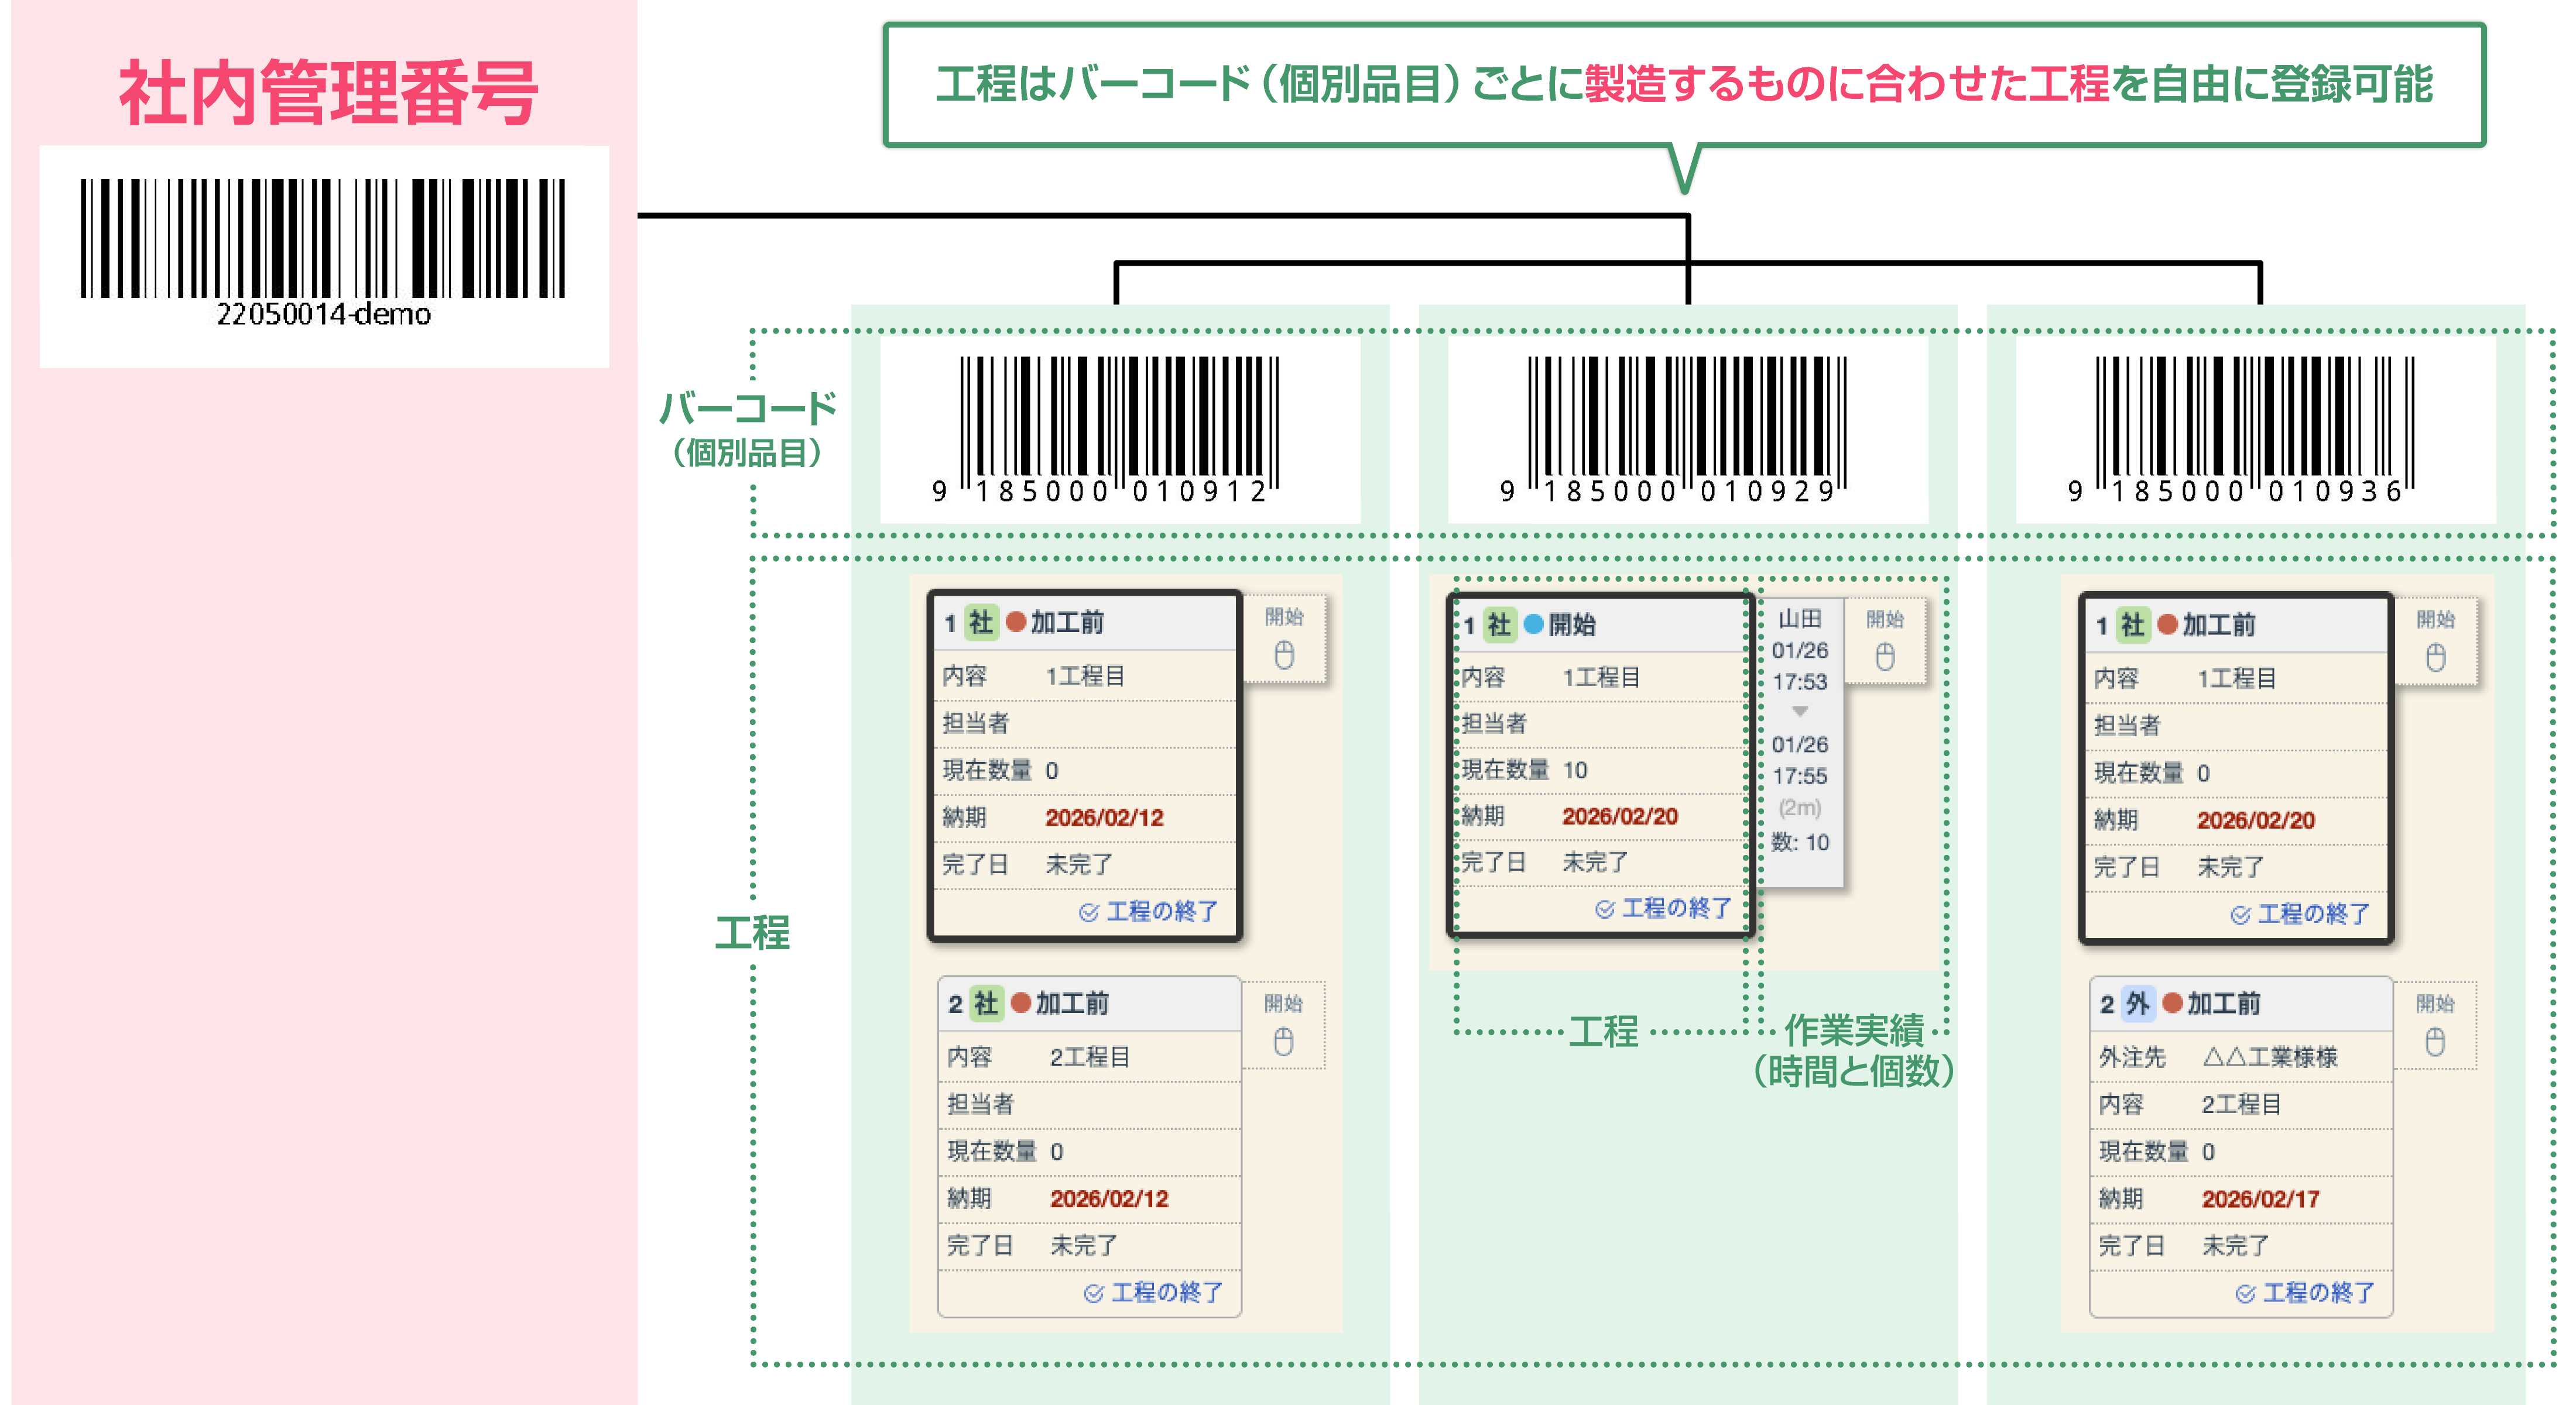Expand the arrow between 17:53 and 17:55
This screenshot has width=2576, height=1405.
pos(1799,712)
